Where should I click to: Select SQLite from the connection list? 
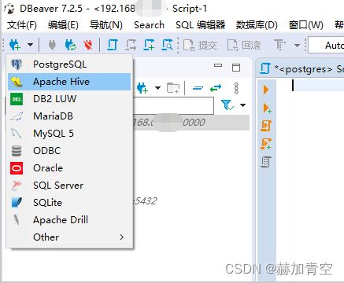pos(69,203)
